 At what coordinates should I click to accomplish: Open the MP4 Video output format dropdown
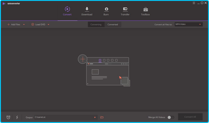(x=189, y=24)
